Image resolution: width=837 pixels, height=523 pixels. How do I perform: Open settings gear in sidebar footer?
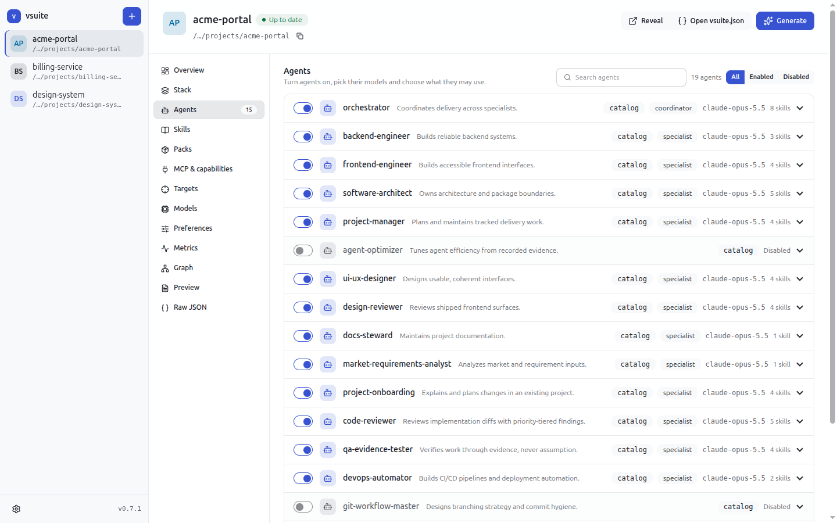(16, 509)
